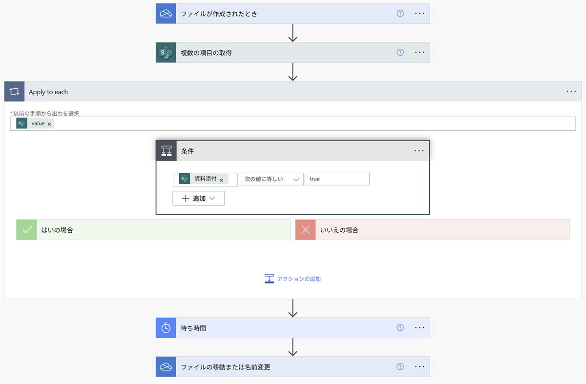Click the timer icon on 待ち時間
The height and width of the screenshot is (384, 586).
point(166,328)
